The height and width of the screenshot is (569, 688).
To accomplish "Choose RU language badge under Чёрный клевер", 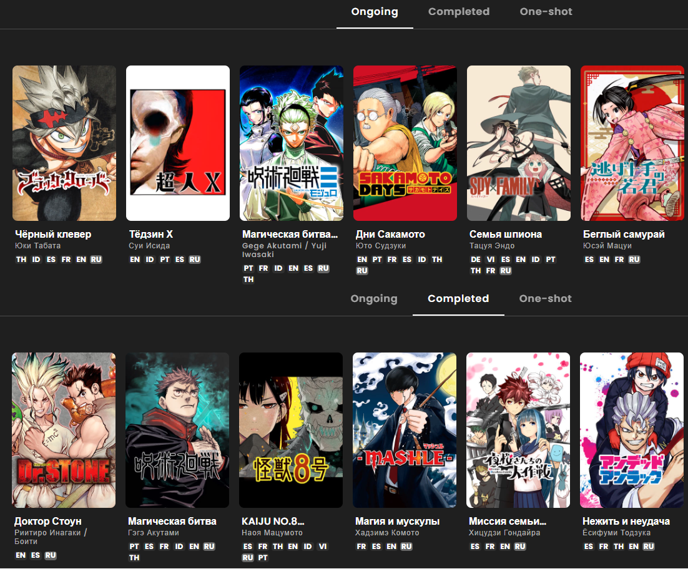I will (96, 260).
